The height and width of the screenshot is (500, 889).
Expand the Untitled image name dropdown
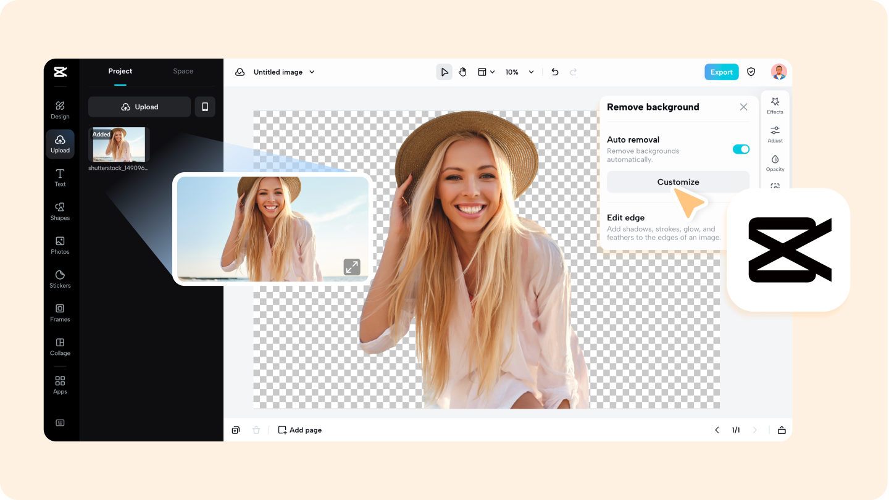pyautogui.click(x=312, y=72)
